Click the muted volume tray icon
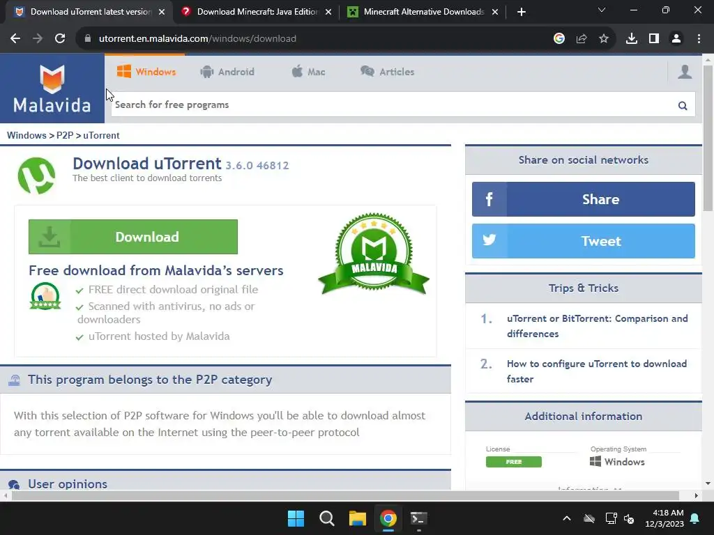This screenshot has width=714, height=535. pyautogui.click(x=630, y=518)
